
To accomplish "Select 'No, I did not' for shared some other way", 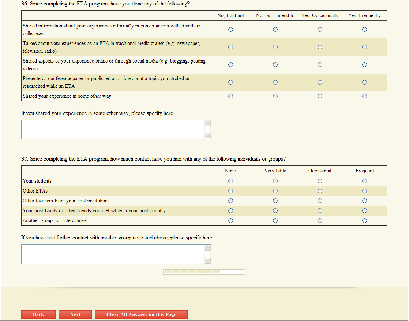I will (x=230, y=96).
